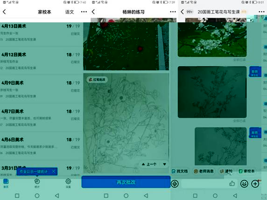Screen dimensions: 267x200
Task: Open the white blossom photo in the chat
Action: pos(212,40)
